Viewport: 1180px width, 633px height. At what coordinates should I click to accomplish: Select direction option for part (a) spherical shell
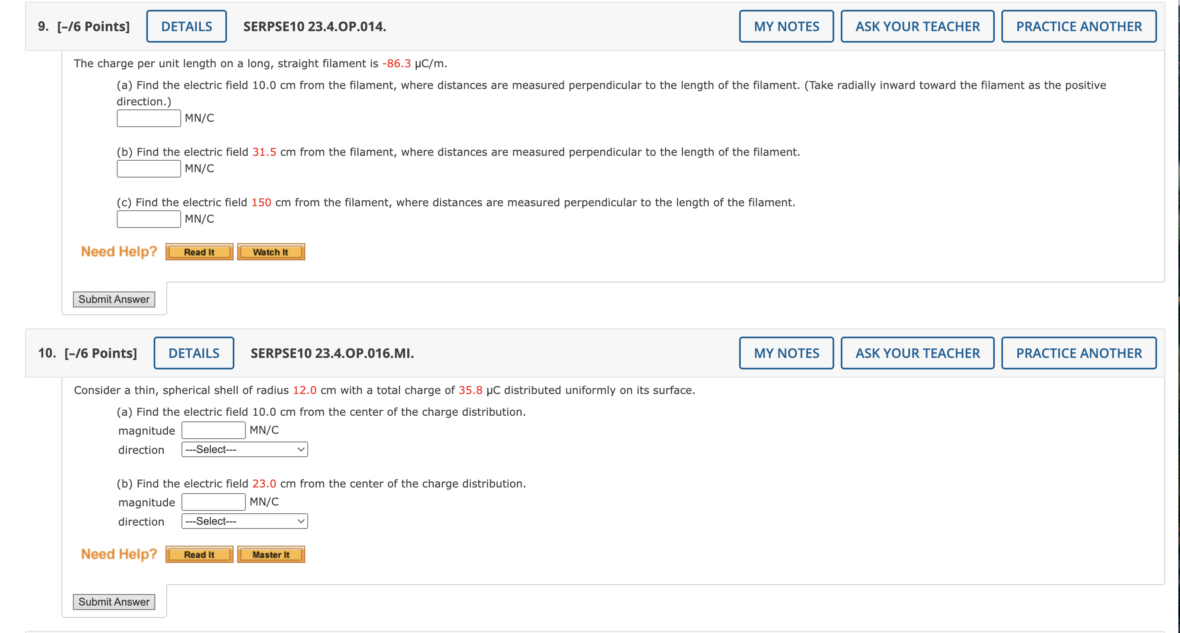point(244,450)
